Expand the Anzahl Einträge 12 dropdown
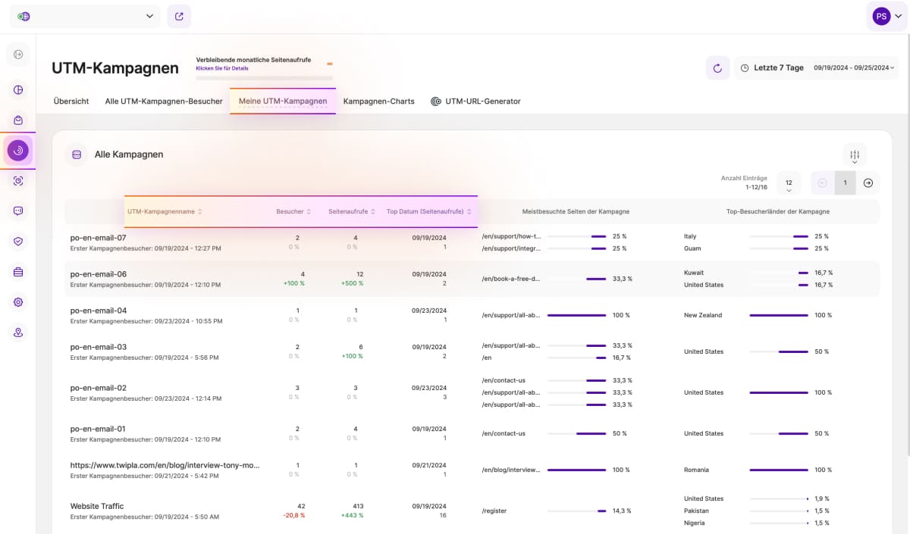 pos(789,183)
